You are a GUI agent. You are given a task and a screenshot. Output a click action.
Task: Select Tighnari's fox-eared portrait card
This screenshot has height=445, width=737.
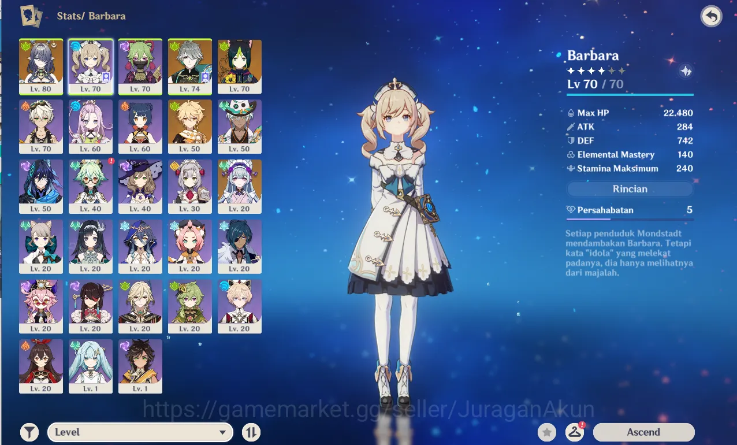240,67
